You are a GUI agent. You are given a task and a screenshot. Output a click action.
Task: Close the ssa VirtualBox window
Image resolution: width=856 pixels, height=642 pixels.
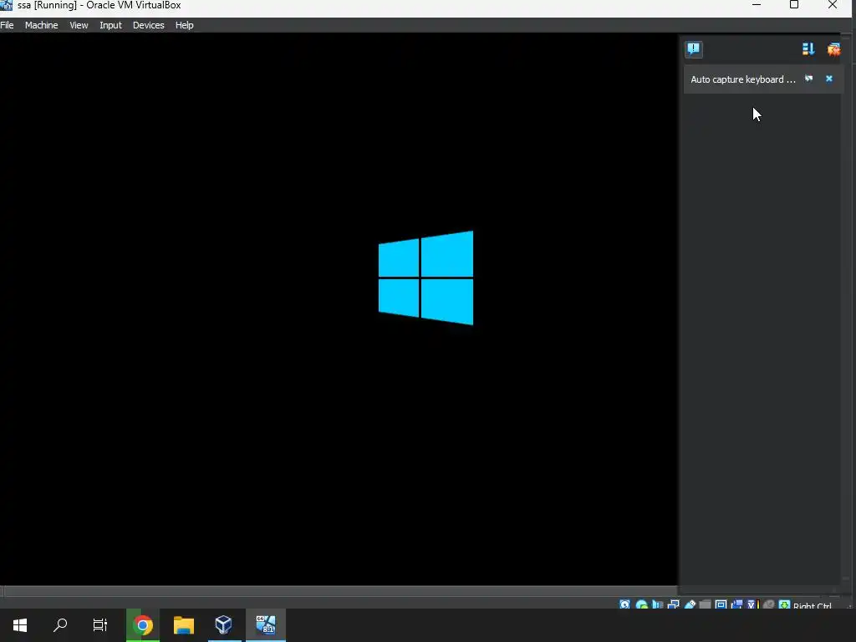click(833, 5)
